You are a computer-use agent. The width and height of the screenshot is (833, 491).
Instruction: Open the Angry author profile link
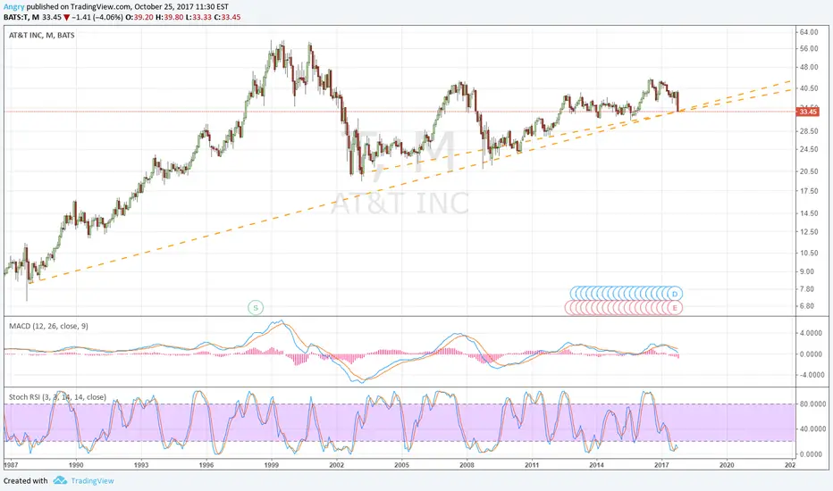point(13,7)
